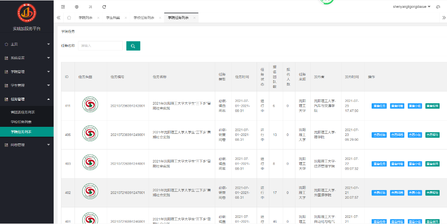Image resolution: width=447 pixels, height=224 pixels.
Task: Expand the 系统设置 menu arrow
Action: coord(48,58)
